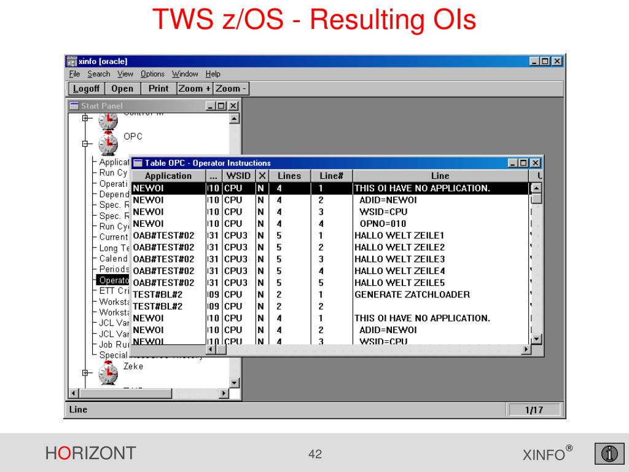This screenshot has width=629, height=472.
Task: Click the info icon at slide bottom right
Action: [609, 454]
